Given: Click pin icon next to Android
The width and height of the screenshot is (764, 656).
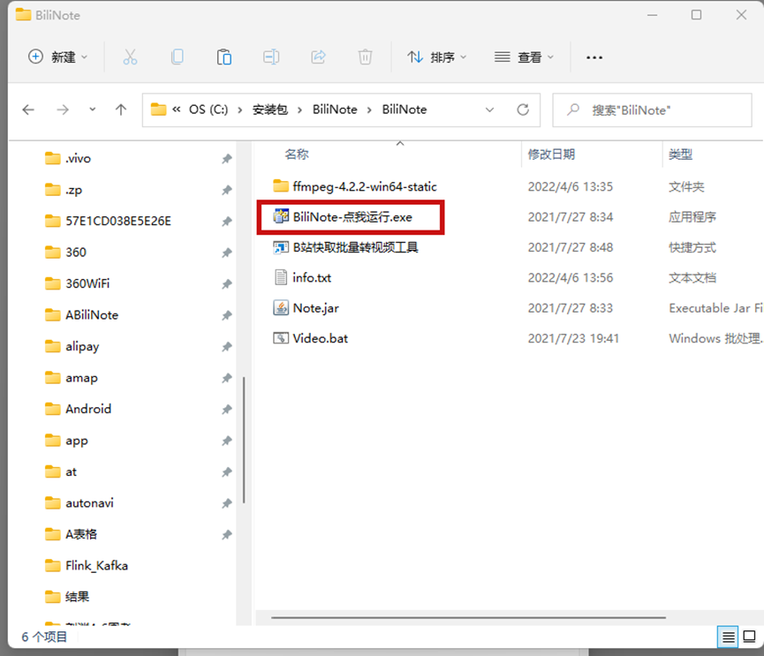Looking at the screenshot, I should pyautogui.click(x=227, y=410).
